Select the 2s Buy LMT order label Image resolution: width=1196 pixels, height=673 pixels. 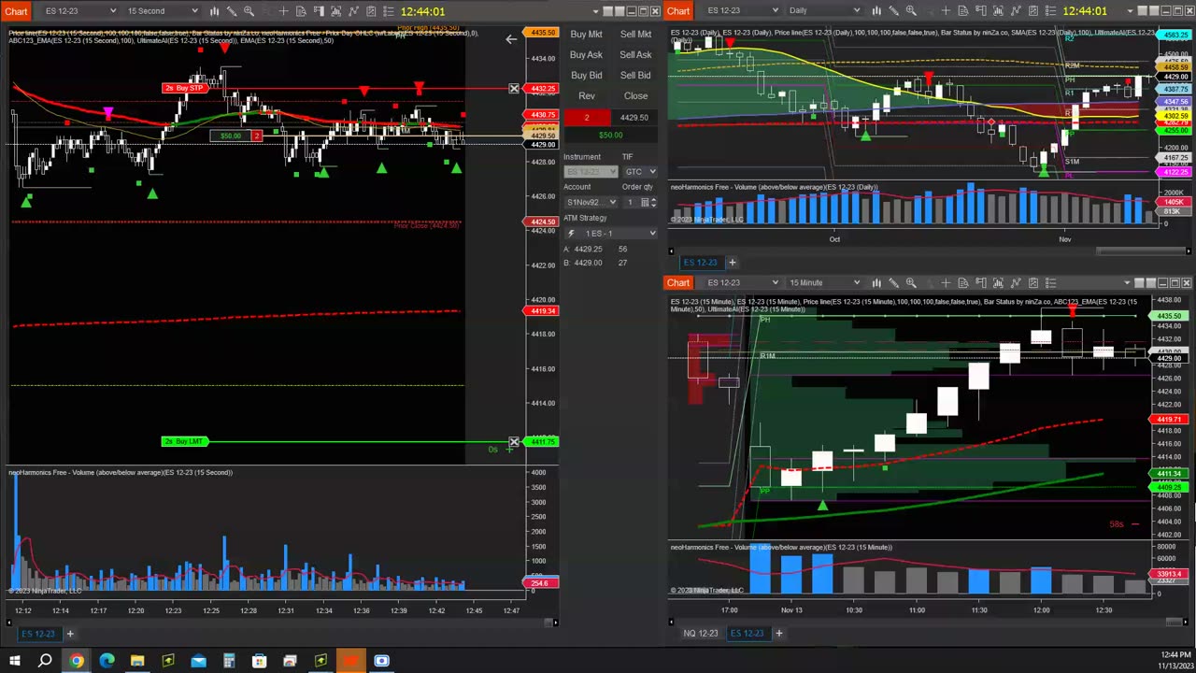pos(183,441)
